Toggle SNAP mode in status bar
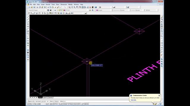Screen dimensions: 190x106 (47, 104)
